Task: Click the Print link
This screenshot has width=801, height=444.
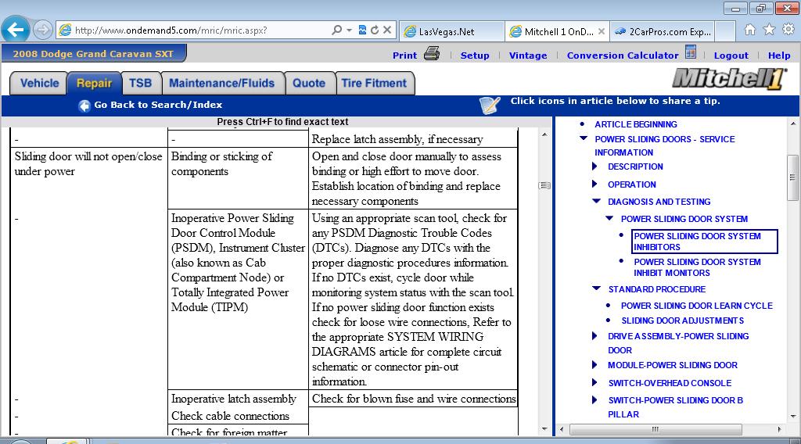Action: coord(404,55)
